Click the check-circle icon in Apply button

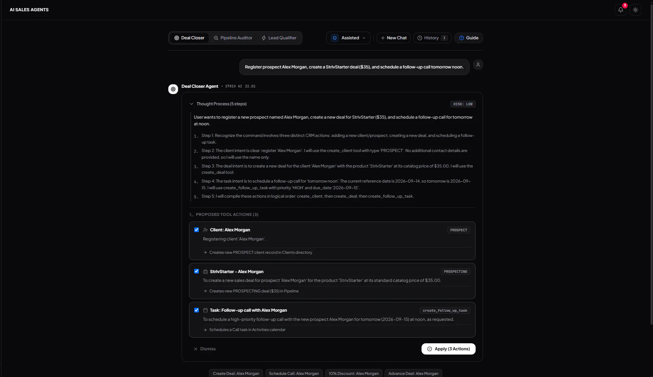click(430, 349)
